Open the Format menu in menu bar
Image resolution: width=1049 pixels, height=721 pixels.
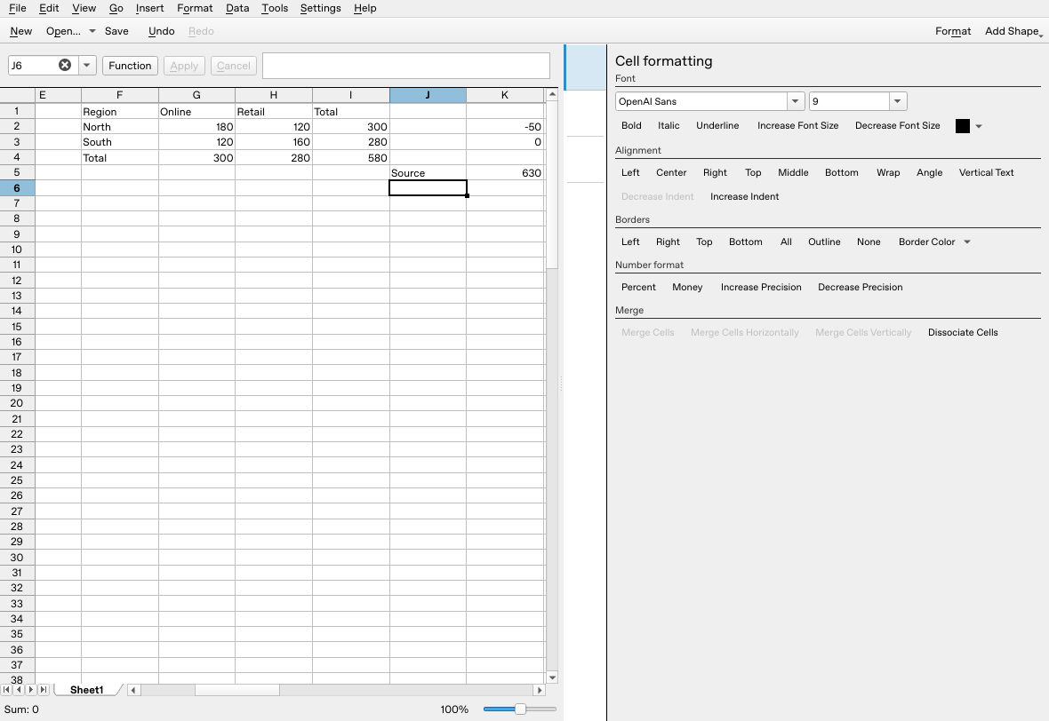point(195,8)
